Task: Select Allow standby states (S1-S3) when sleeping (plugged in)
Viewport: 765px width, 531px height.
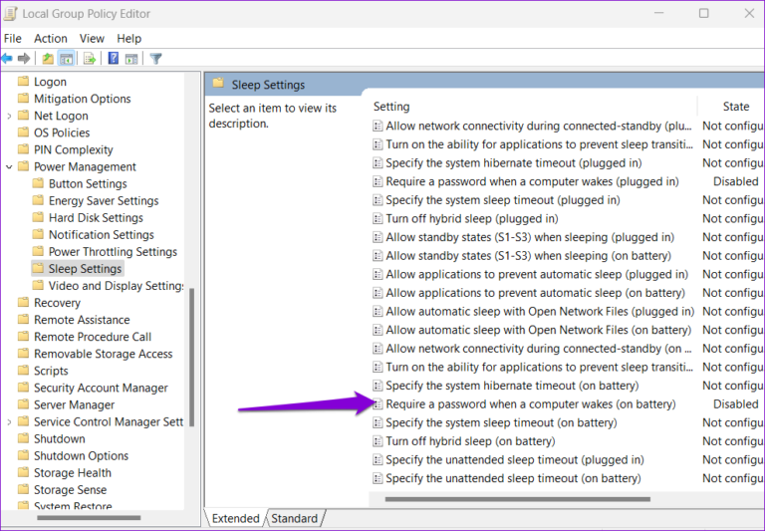Action: [530, 237]
